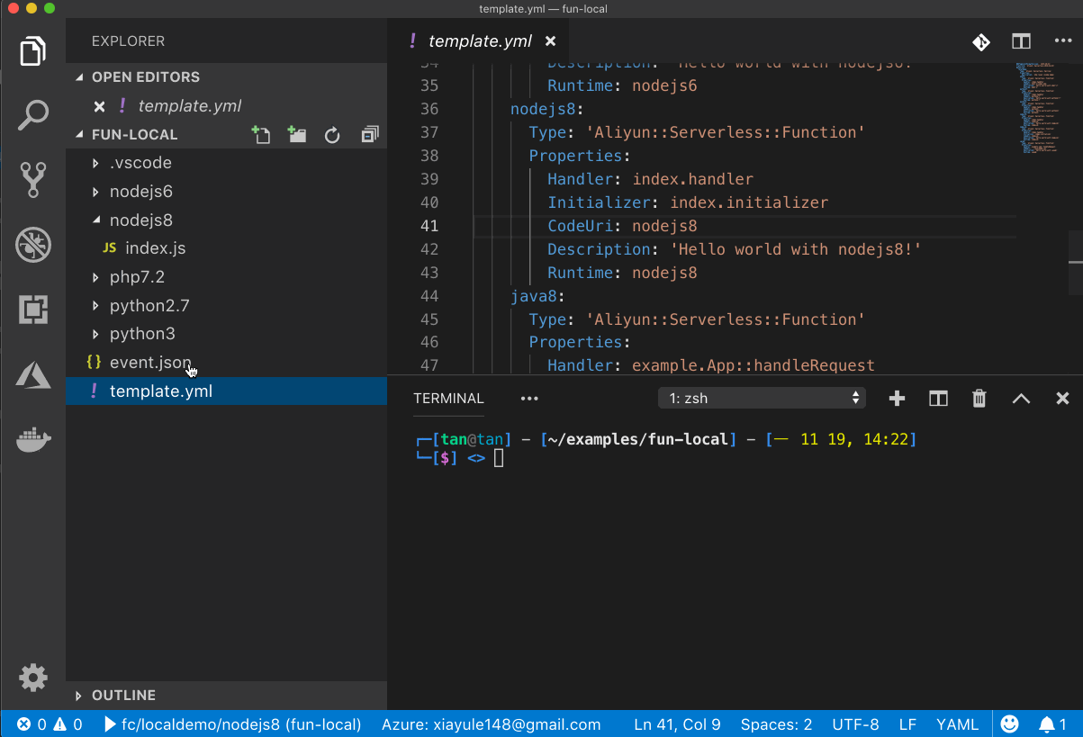Collapse all folders in explorer

pos(369,135)
